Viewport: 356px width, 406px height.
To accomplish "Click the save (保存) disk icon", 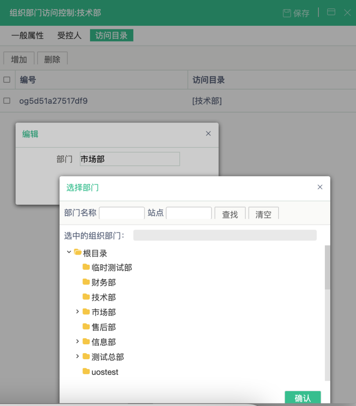I will [287, 13].
